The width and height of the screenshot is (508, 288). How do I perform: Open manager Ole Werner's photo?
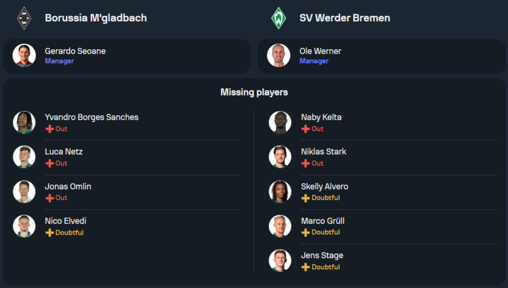point(278,55)
